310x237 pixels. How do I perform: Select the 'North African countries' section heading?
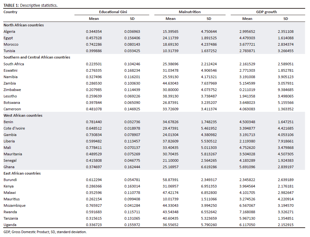[24, 25]
